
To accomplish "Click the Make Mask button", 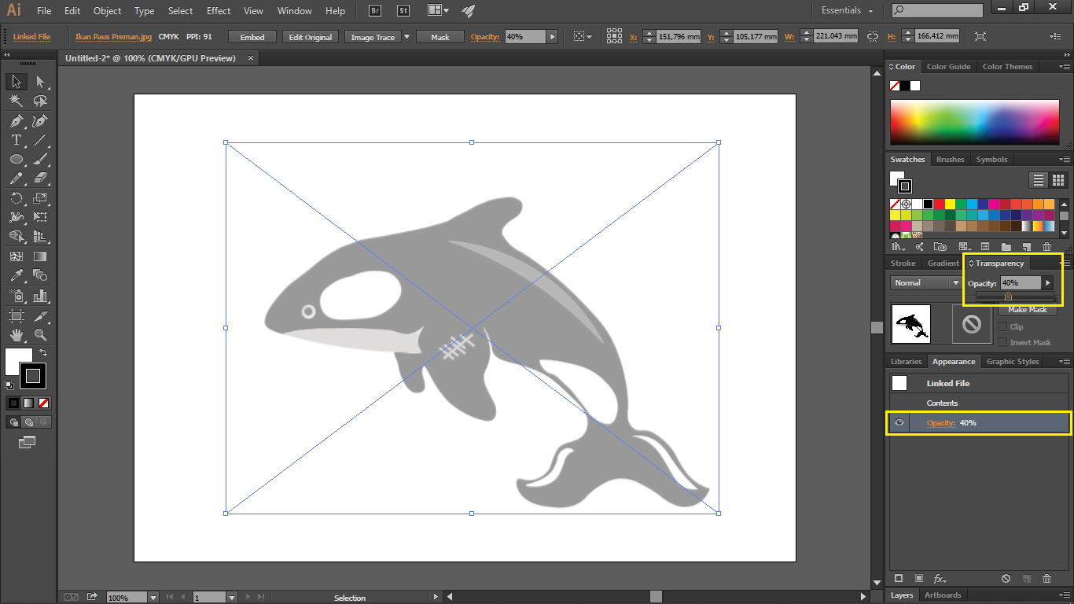I will click(x=1028, y=310).
